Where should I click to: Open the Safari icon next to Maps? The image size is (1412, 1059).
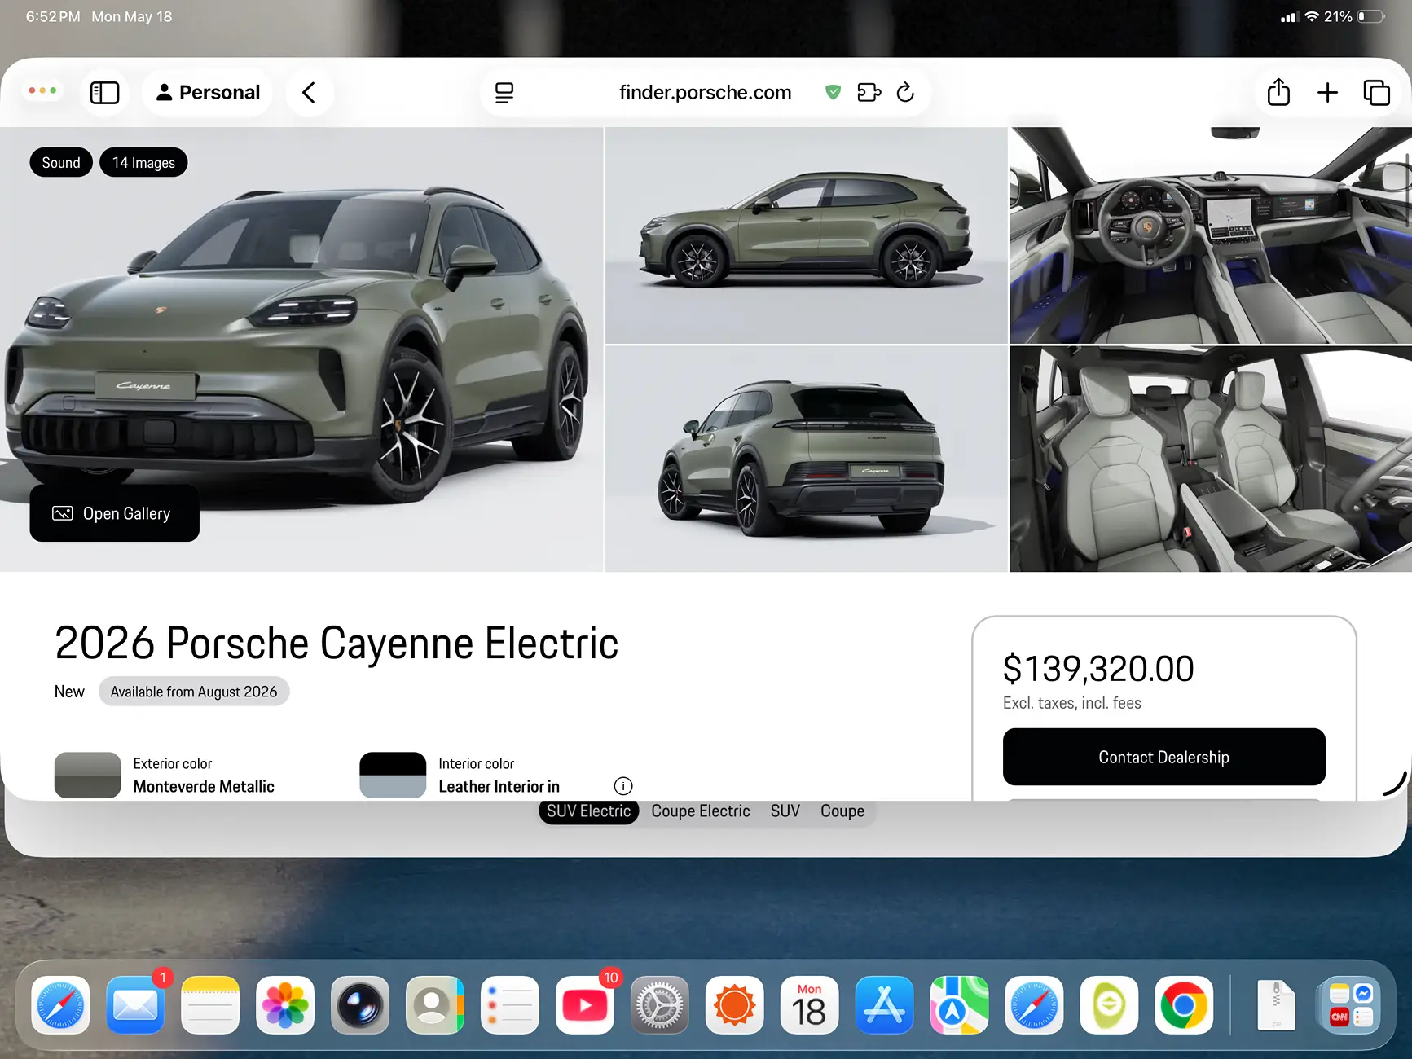[x=1035, y=1005]
